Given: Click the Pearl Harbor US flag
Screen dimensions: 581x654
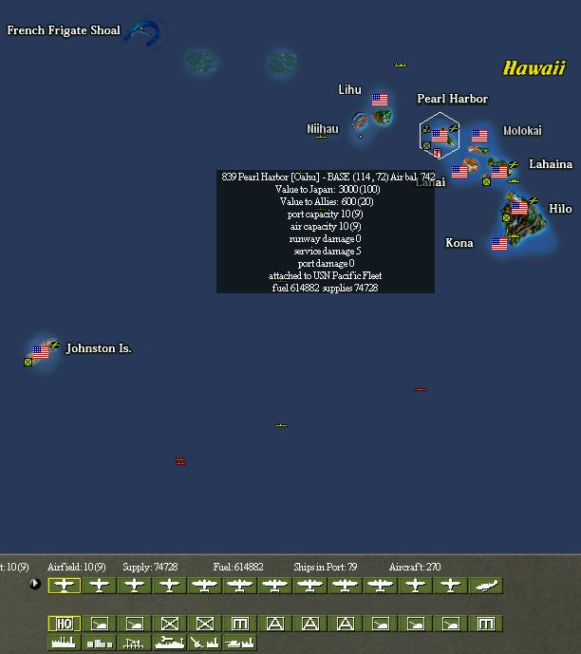Looking at the screenshot, I should [x=440, y=136].
